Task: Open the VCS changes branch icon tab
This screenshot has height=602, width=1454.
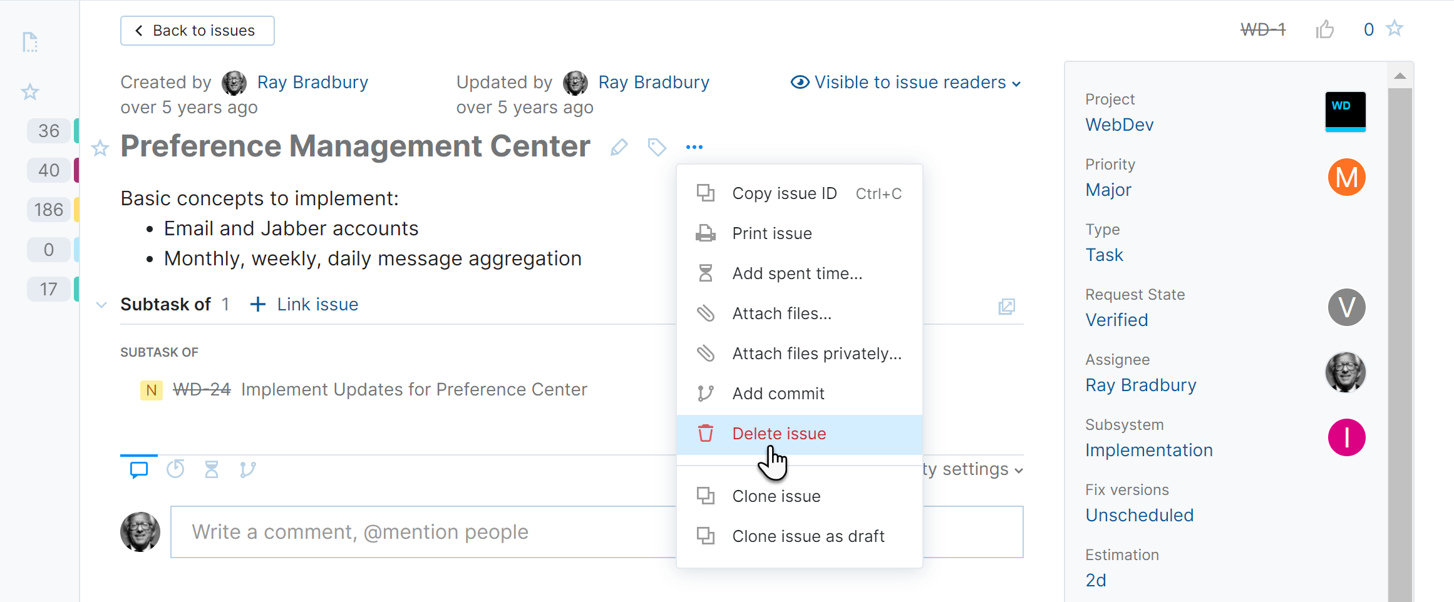Action: [x=248, y=469]
